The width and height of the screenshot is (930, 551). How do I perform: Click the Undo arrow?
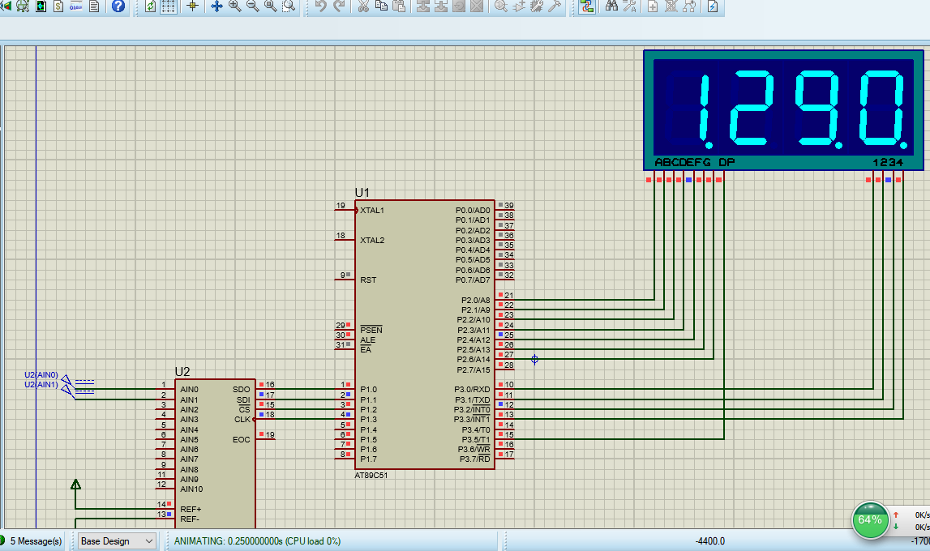pos(321,6)
